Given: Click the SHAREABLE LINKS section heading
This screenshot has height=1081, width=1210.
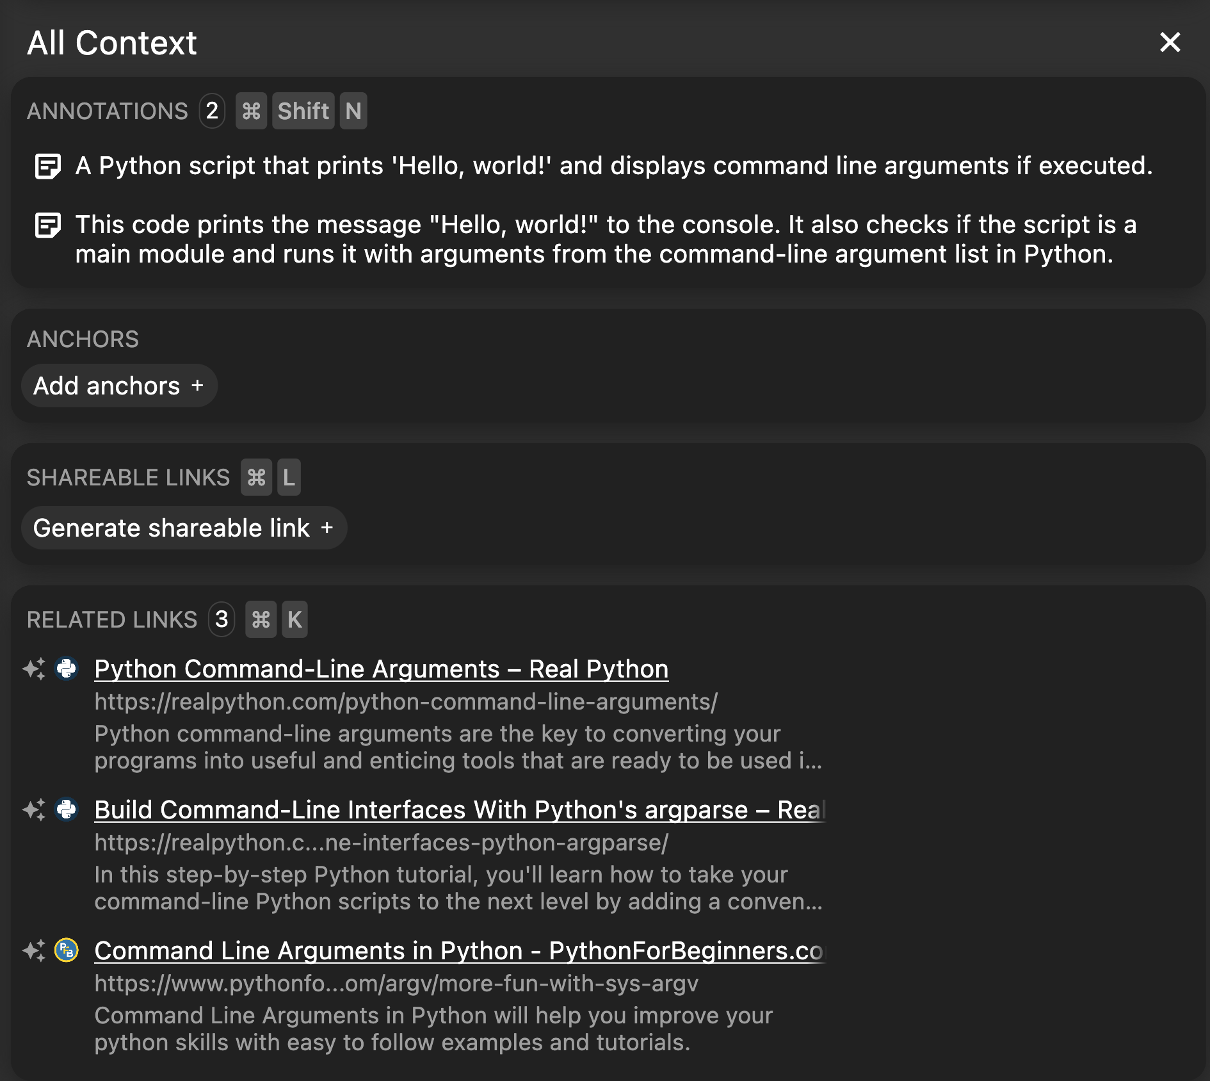Looking at the screenshot, I should pyautogui.click(x=128, y=477).
